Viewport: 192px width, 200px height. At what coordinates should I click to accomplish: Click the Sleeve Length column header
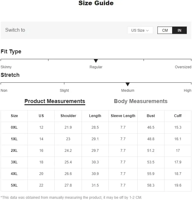click(x=123, y=116)
